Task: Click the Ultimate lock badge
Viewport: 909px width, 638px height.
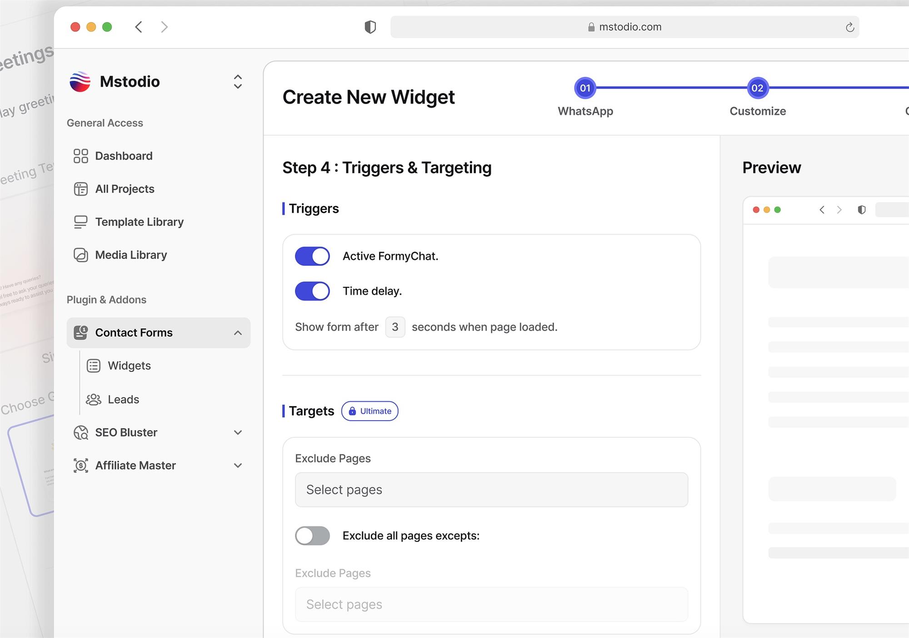Action: click(x=370, y=411)
